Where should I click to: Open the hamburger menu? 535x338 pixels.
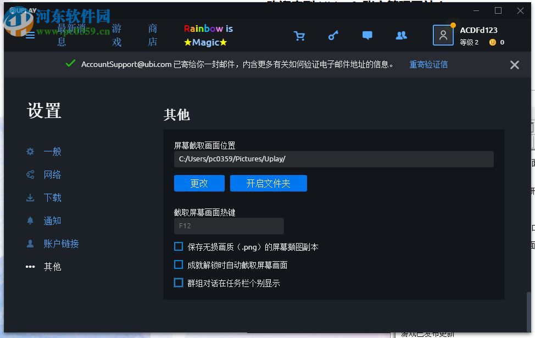29,35
